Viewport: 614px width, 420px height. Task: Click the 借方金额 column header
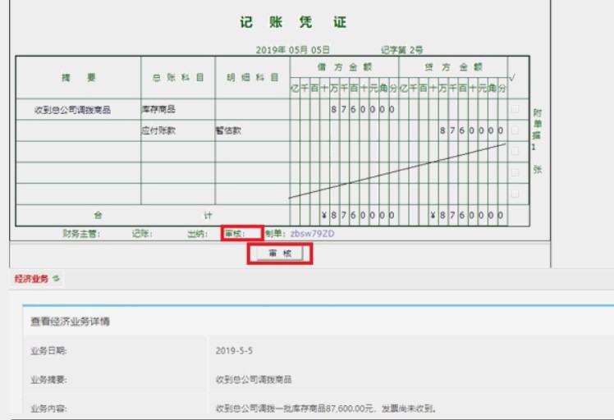344,67
